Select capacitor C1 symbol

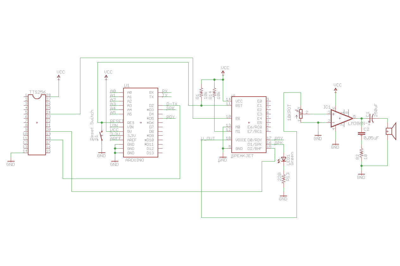372,118
